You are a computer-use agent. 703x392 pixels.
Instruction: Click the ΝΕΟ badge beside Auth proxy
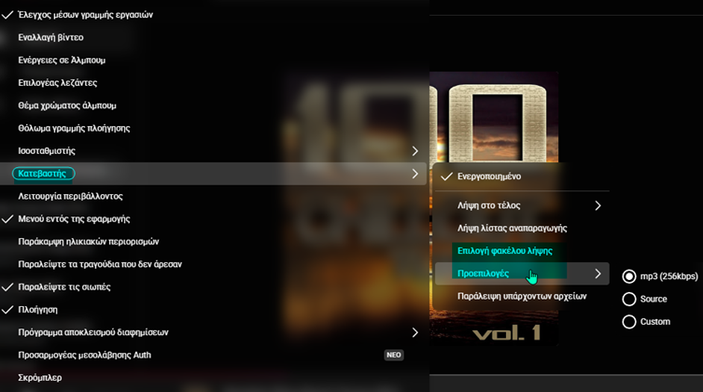(x=394, y=356)
